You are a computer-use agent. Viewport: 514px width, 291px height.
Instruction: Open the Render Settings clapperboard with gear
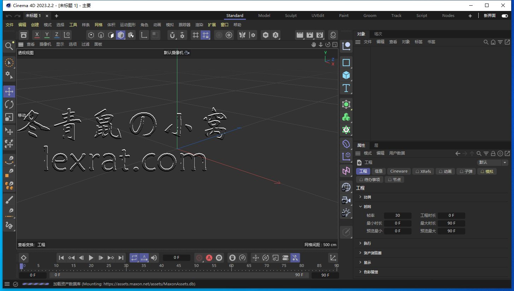point(320,35)
